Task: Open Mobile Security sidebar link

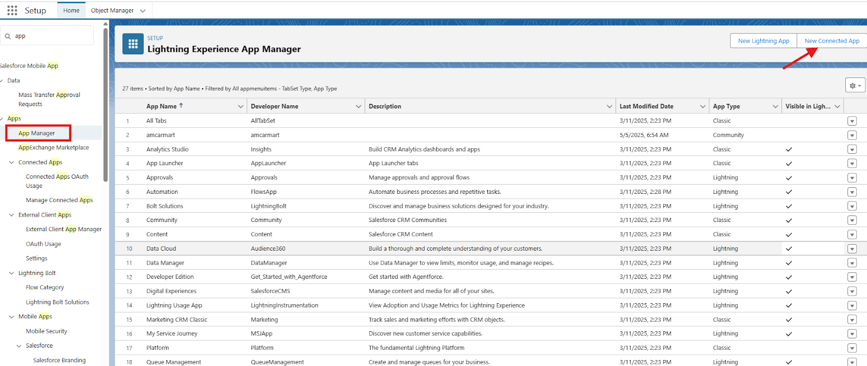Action: pyautogui.click(x=47, y=331)
